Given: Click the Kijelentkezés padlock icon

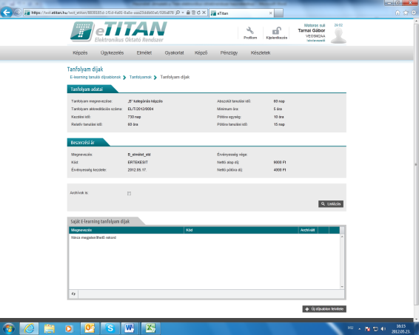Looking at the screenshot, I should coord(277,30).
